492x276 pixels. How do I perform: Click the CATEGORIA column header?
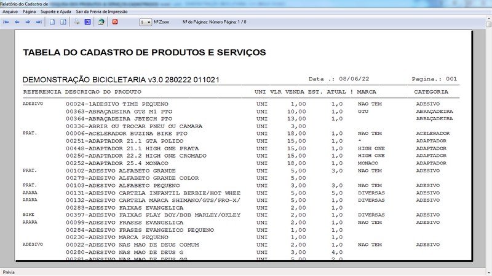click(x=431, y=92)
